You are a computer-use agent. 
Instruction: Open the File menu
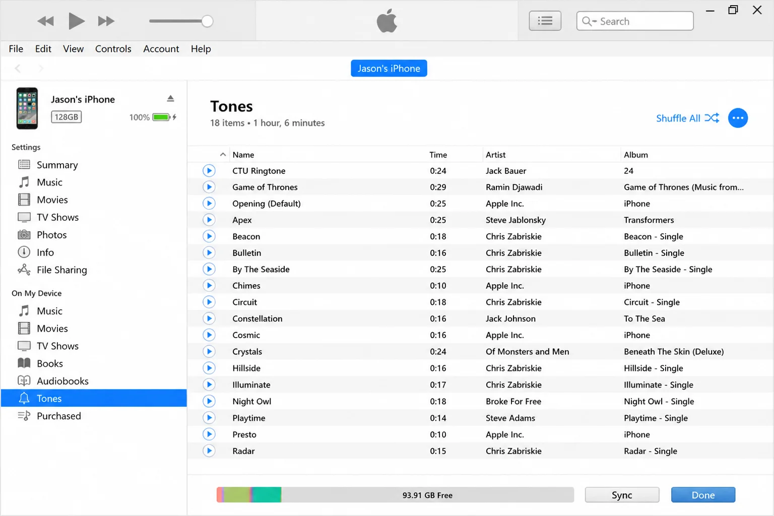[16, 49]
